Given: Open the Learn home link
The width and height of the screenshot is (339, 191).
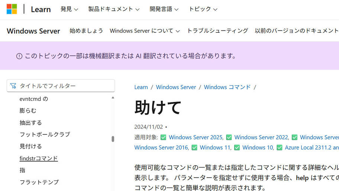Looking at the screenshot, I should pyautogui.click(x=41, y=9).
